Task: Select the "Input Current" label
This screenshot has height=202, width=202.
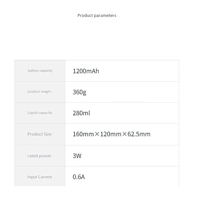Action: click(x=40, y=177)
